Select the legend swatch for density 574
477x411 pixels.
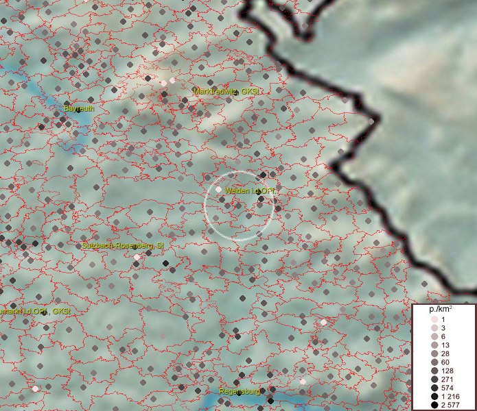tap(434, 388)
